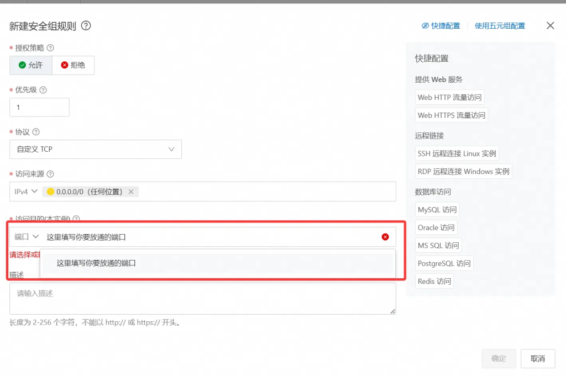Close the new security rule dialog
This screenshot has width=566, height=377.
tap(550, 25)
